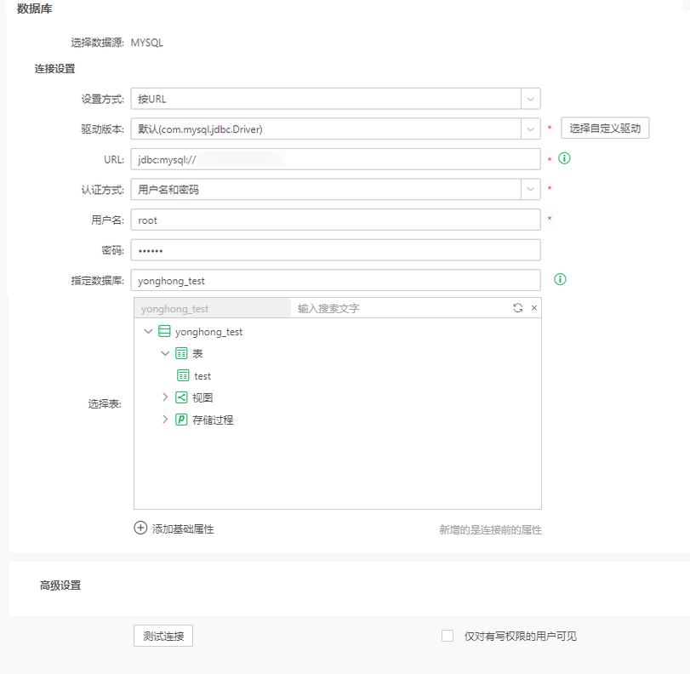Clear table search with the X icon
The height and width of the screenshot is (674, 690).
(x=533, y=308)
